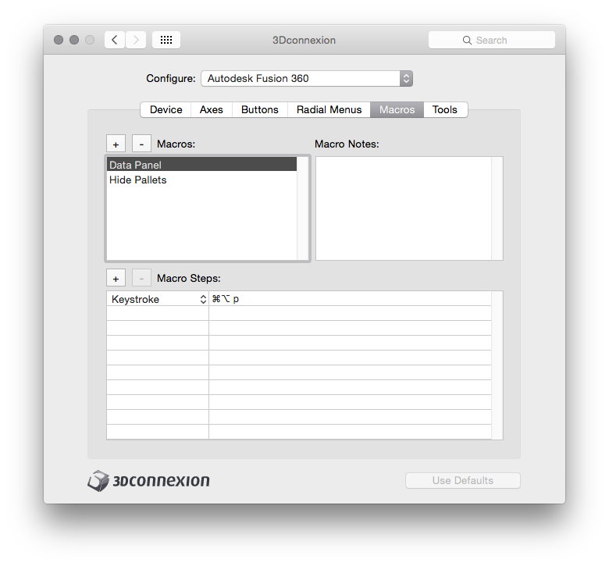
Task: Select the Hide Pallets macro
Action: tap(201, 180)
